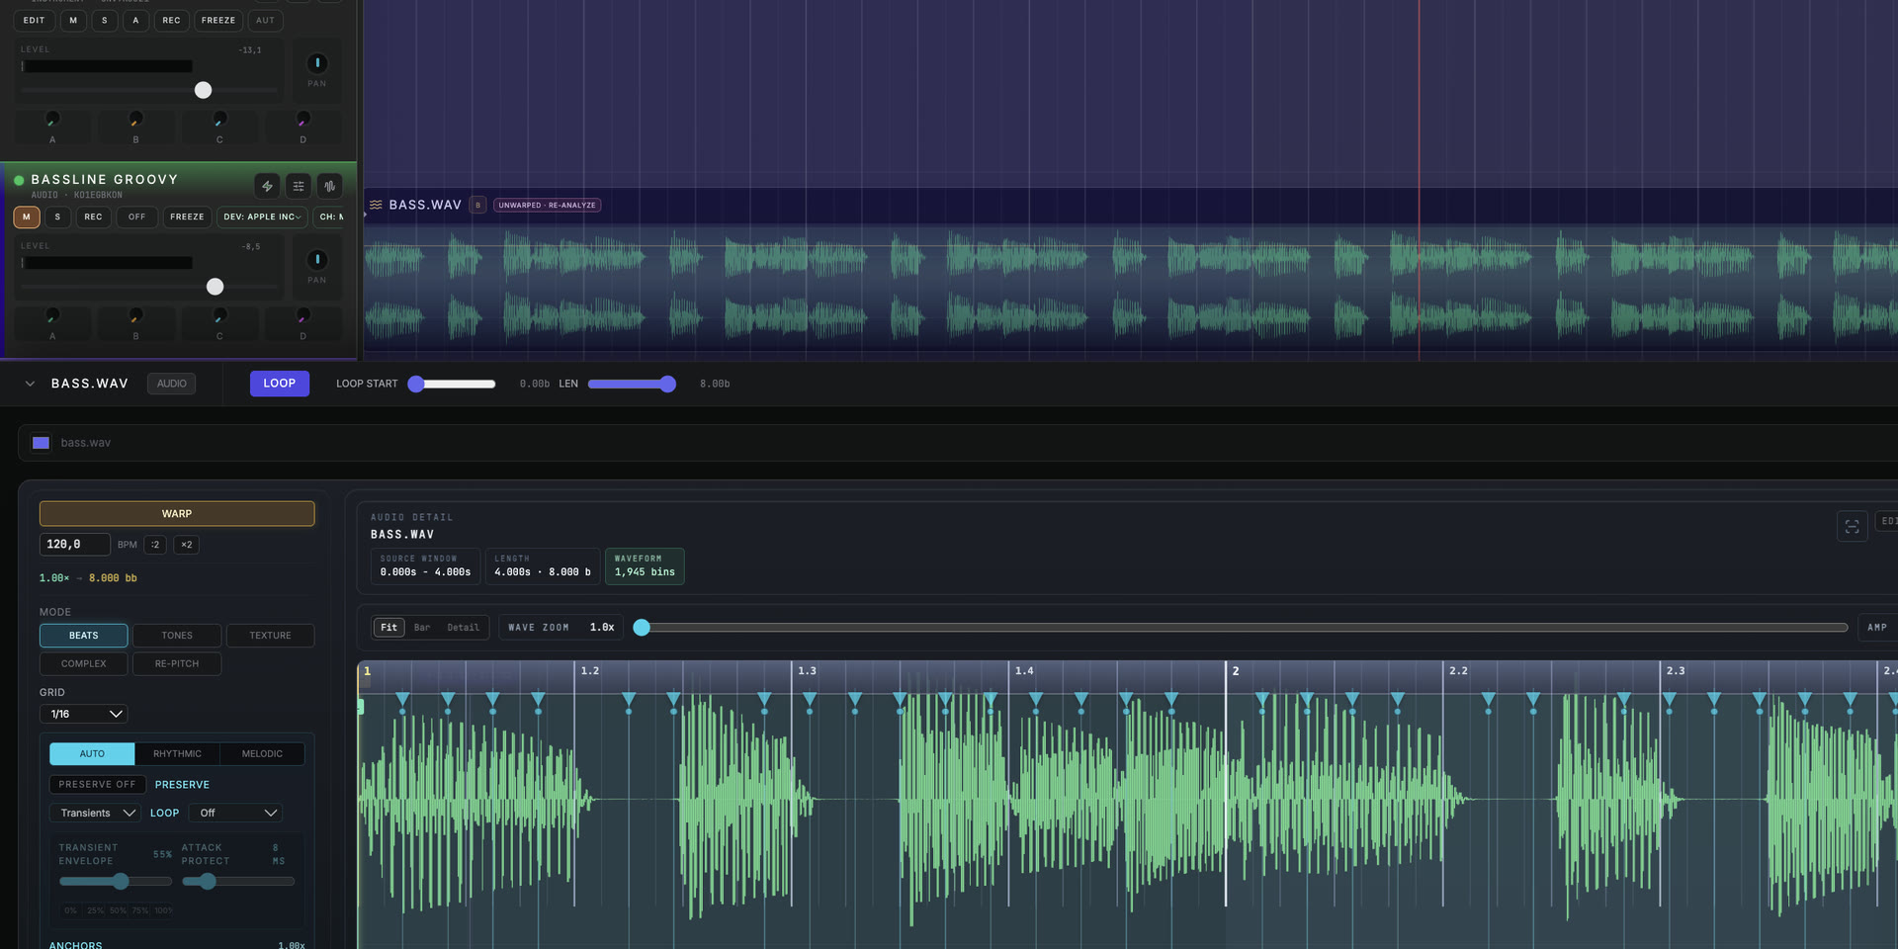Click the 1.3 beat label in the ruler
This screenshot has height=949, width=1898.
point(807,671)
